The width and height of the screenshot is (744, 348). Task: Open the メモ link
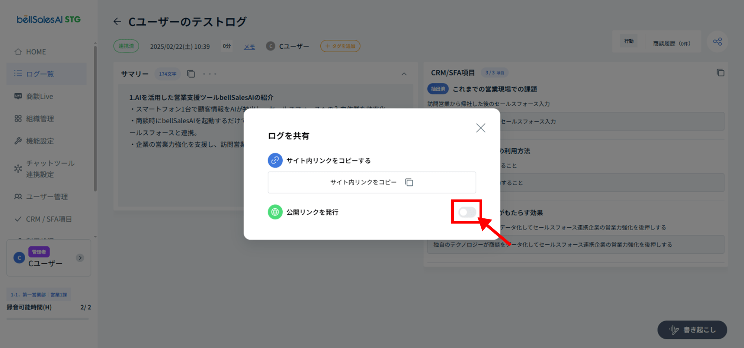pos(250,46)
